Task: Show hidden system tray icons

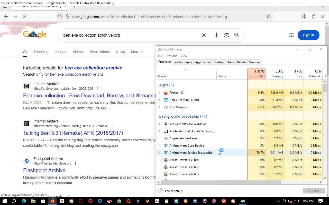Action: [278, 201]
